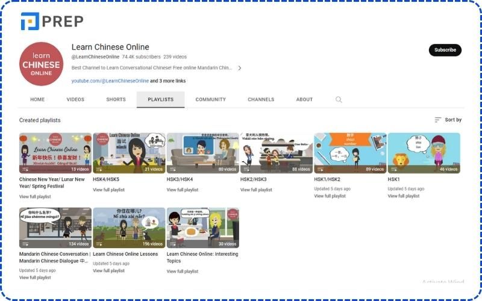This screenshot has width=482, height=301.
Task: Click the HSK4/HSK5 playlist title
Action: point(106,179)
